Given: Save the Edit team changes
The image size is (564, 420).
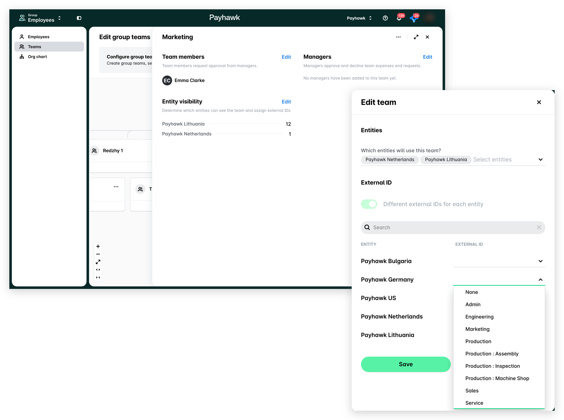Looking at the screenshot, I should [406, 364].
